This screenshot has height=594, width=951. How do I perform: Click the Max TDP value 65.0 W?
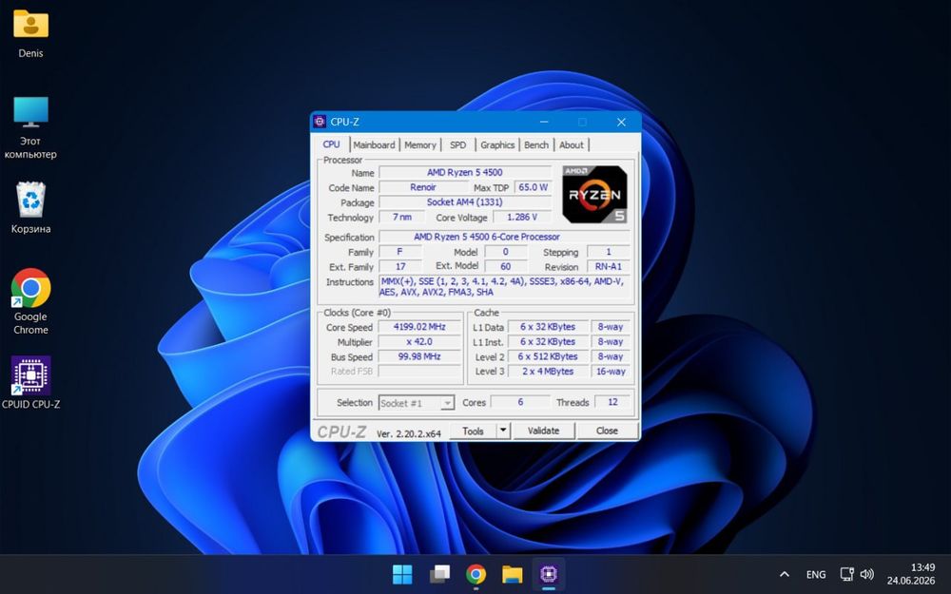534,187
